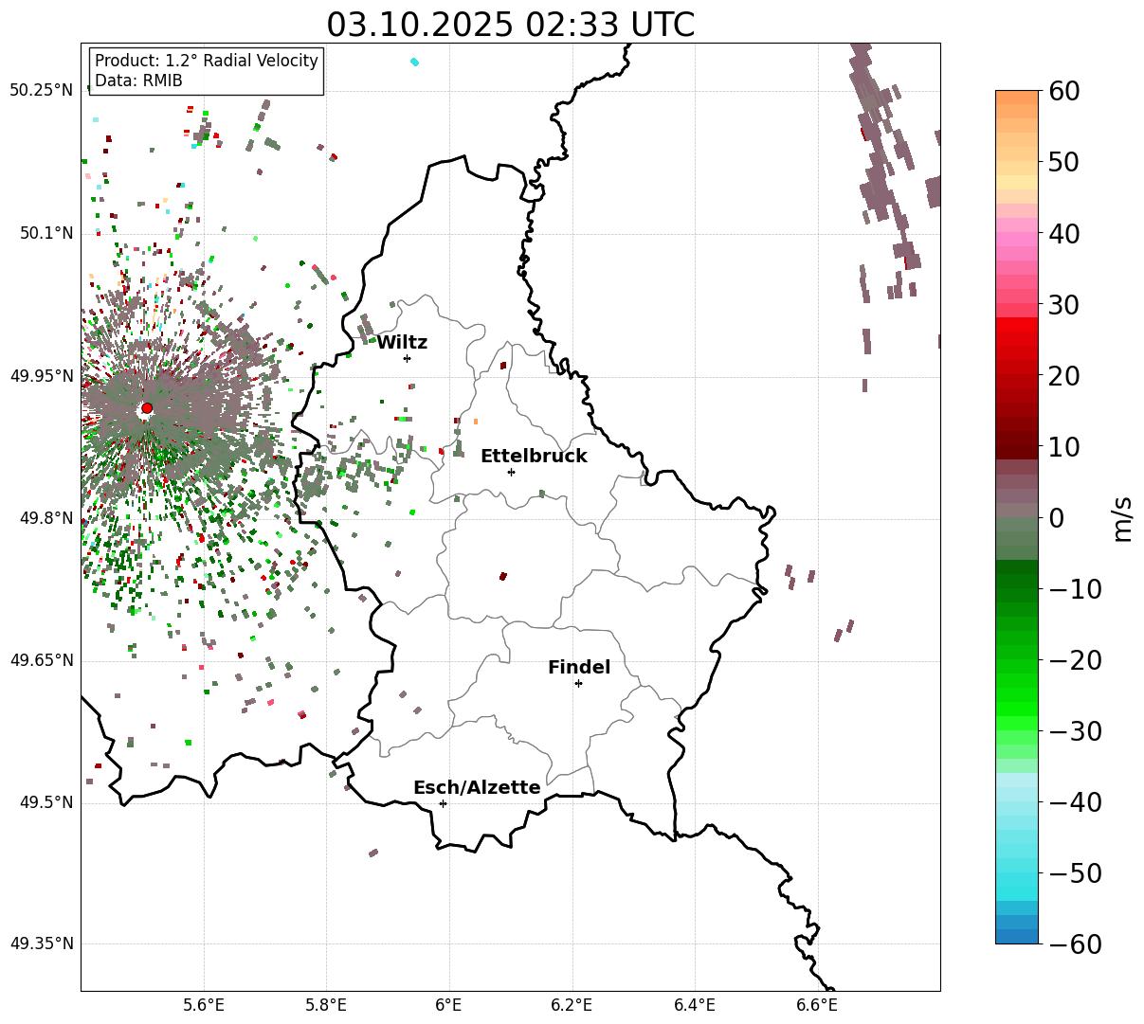Click the 6.6°E longitude label

point(817,1005)
